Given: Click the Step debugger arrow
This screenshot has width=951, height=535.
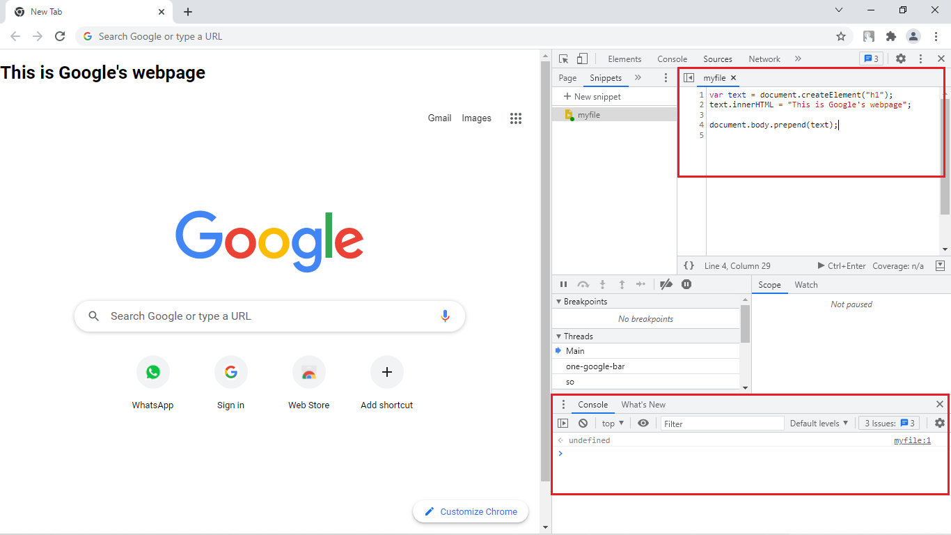Looking at the screenshot, I should 641,284.
